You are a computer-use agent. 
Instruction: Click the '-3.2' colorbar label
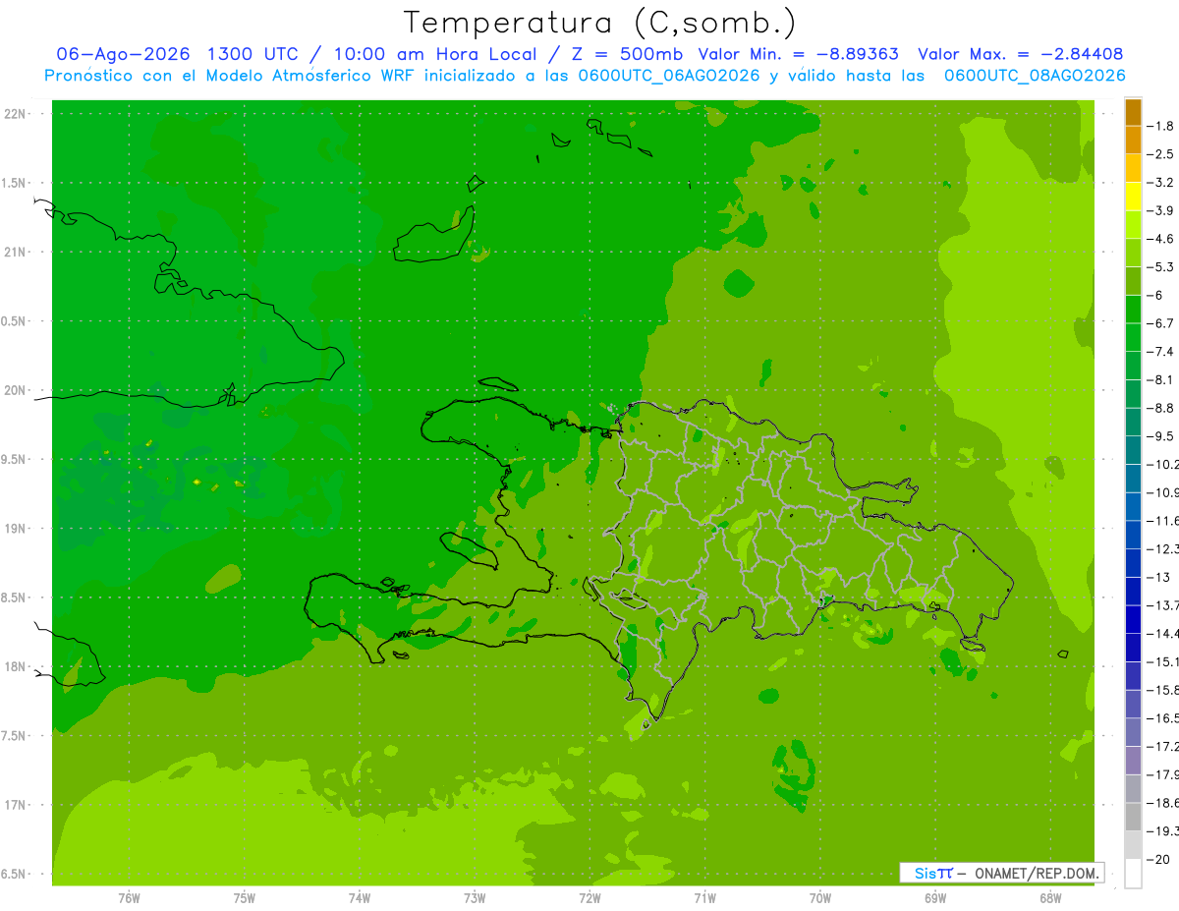click(x=1161, y=183)
